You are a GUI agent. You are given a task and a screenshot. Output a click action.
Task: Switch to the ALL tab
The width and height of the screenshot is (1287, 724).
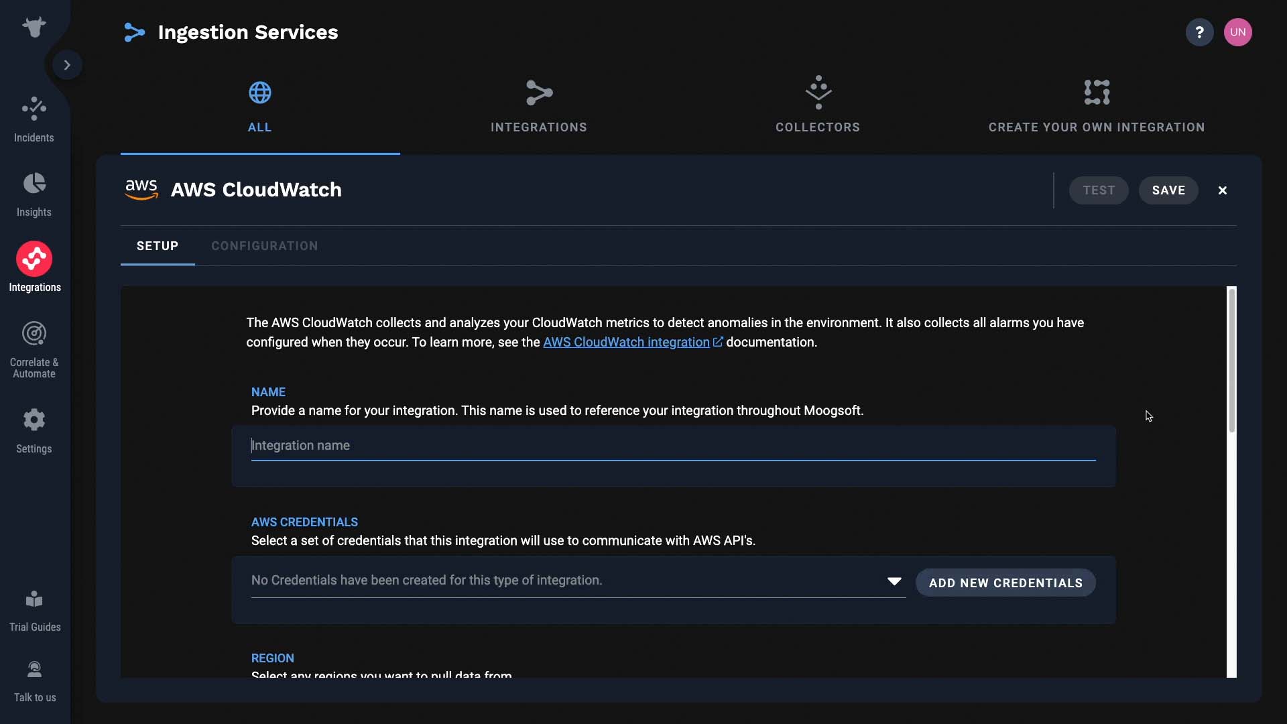pyautogui.click(x=260, y=107)
